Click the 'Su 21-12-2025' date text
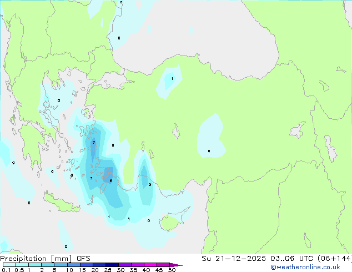The width and height of the screenshot is (352, 272). click(234, 259)
